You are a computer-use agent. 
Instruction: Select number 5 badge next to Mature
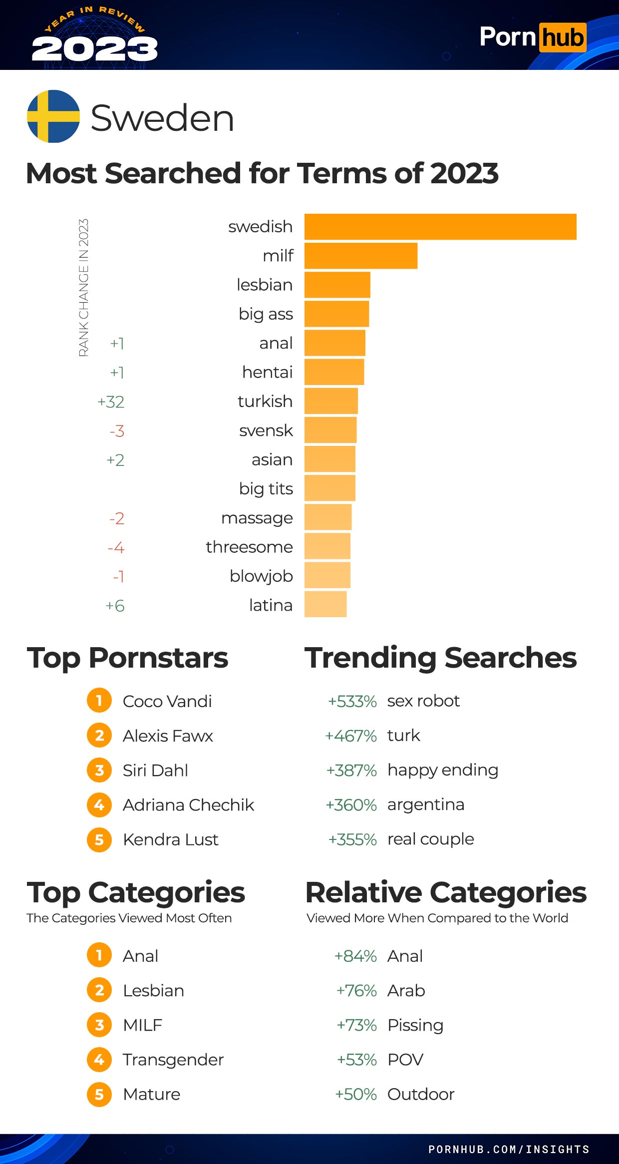point(99,1094)
